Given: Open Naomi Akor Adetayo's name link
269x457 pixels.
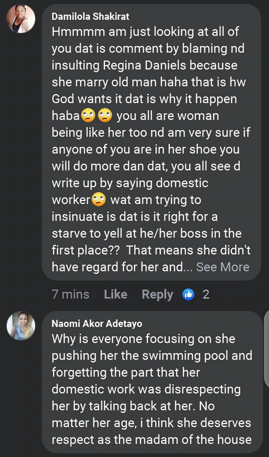Looking at the screenshot, I should 97,324.
